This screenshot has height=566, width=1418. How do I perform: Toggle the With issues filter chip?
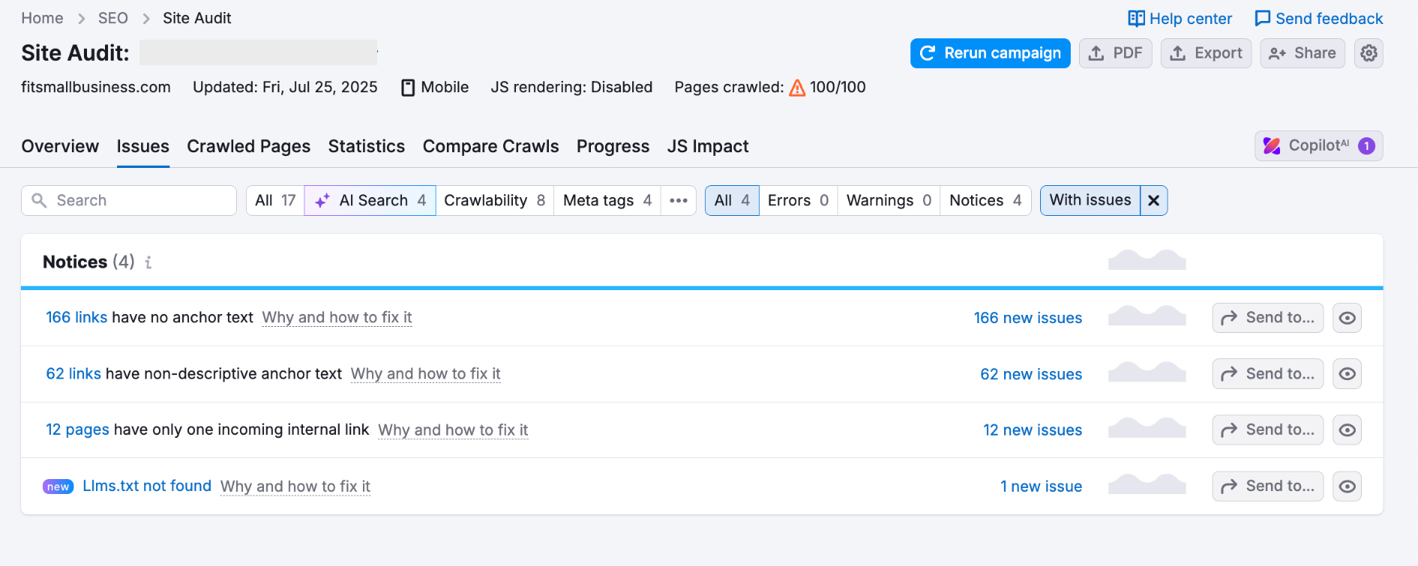pos(1090,200)
